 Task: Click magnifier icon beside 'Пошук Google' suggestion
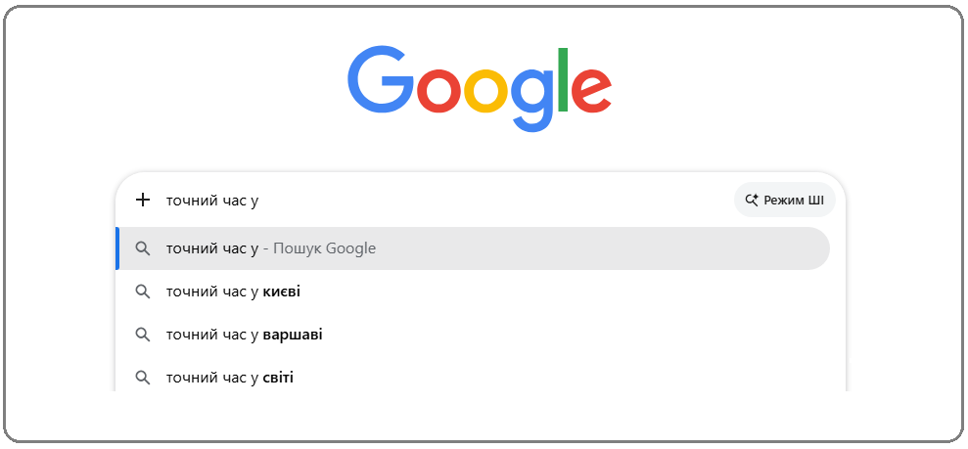pyautogui.click(x=143, y=248)
